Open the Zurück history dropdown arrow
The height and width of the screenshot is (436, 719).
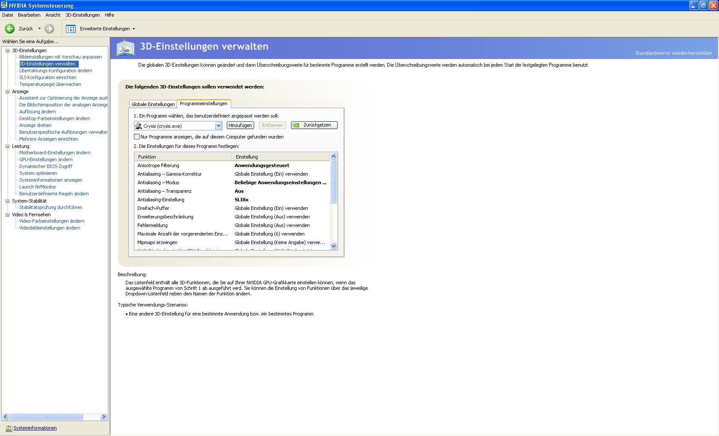[39, 29]
